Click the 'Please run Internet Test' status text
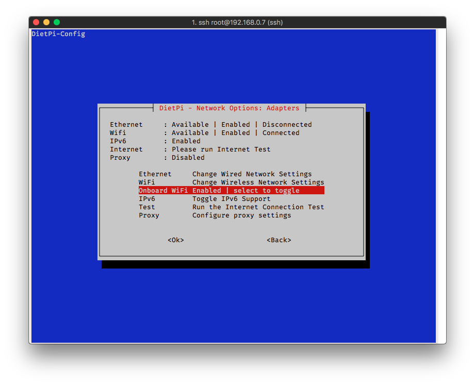The image size is (475, 385). point(221,149)
